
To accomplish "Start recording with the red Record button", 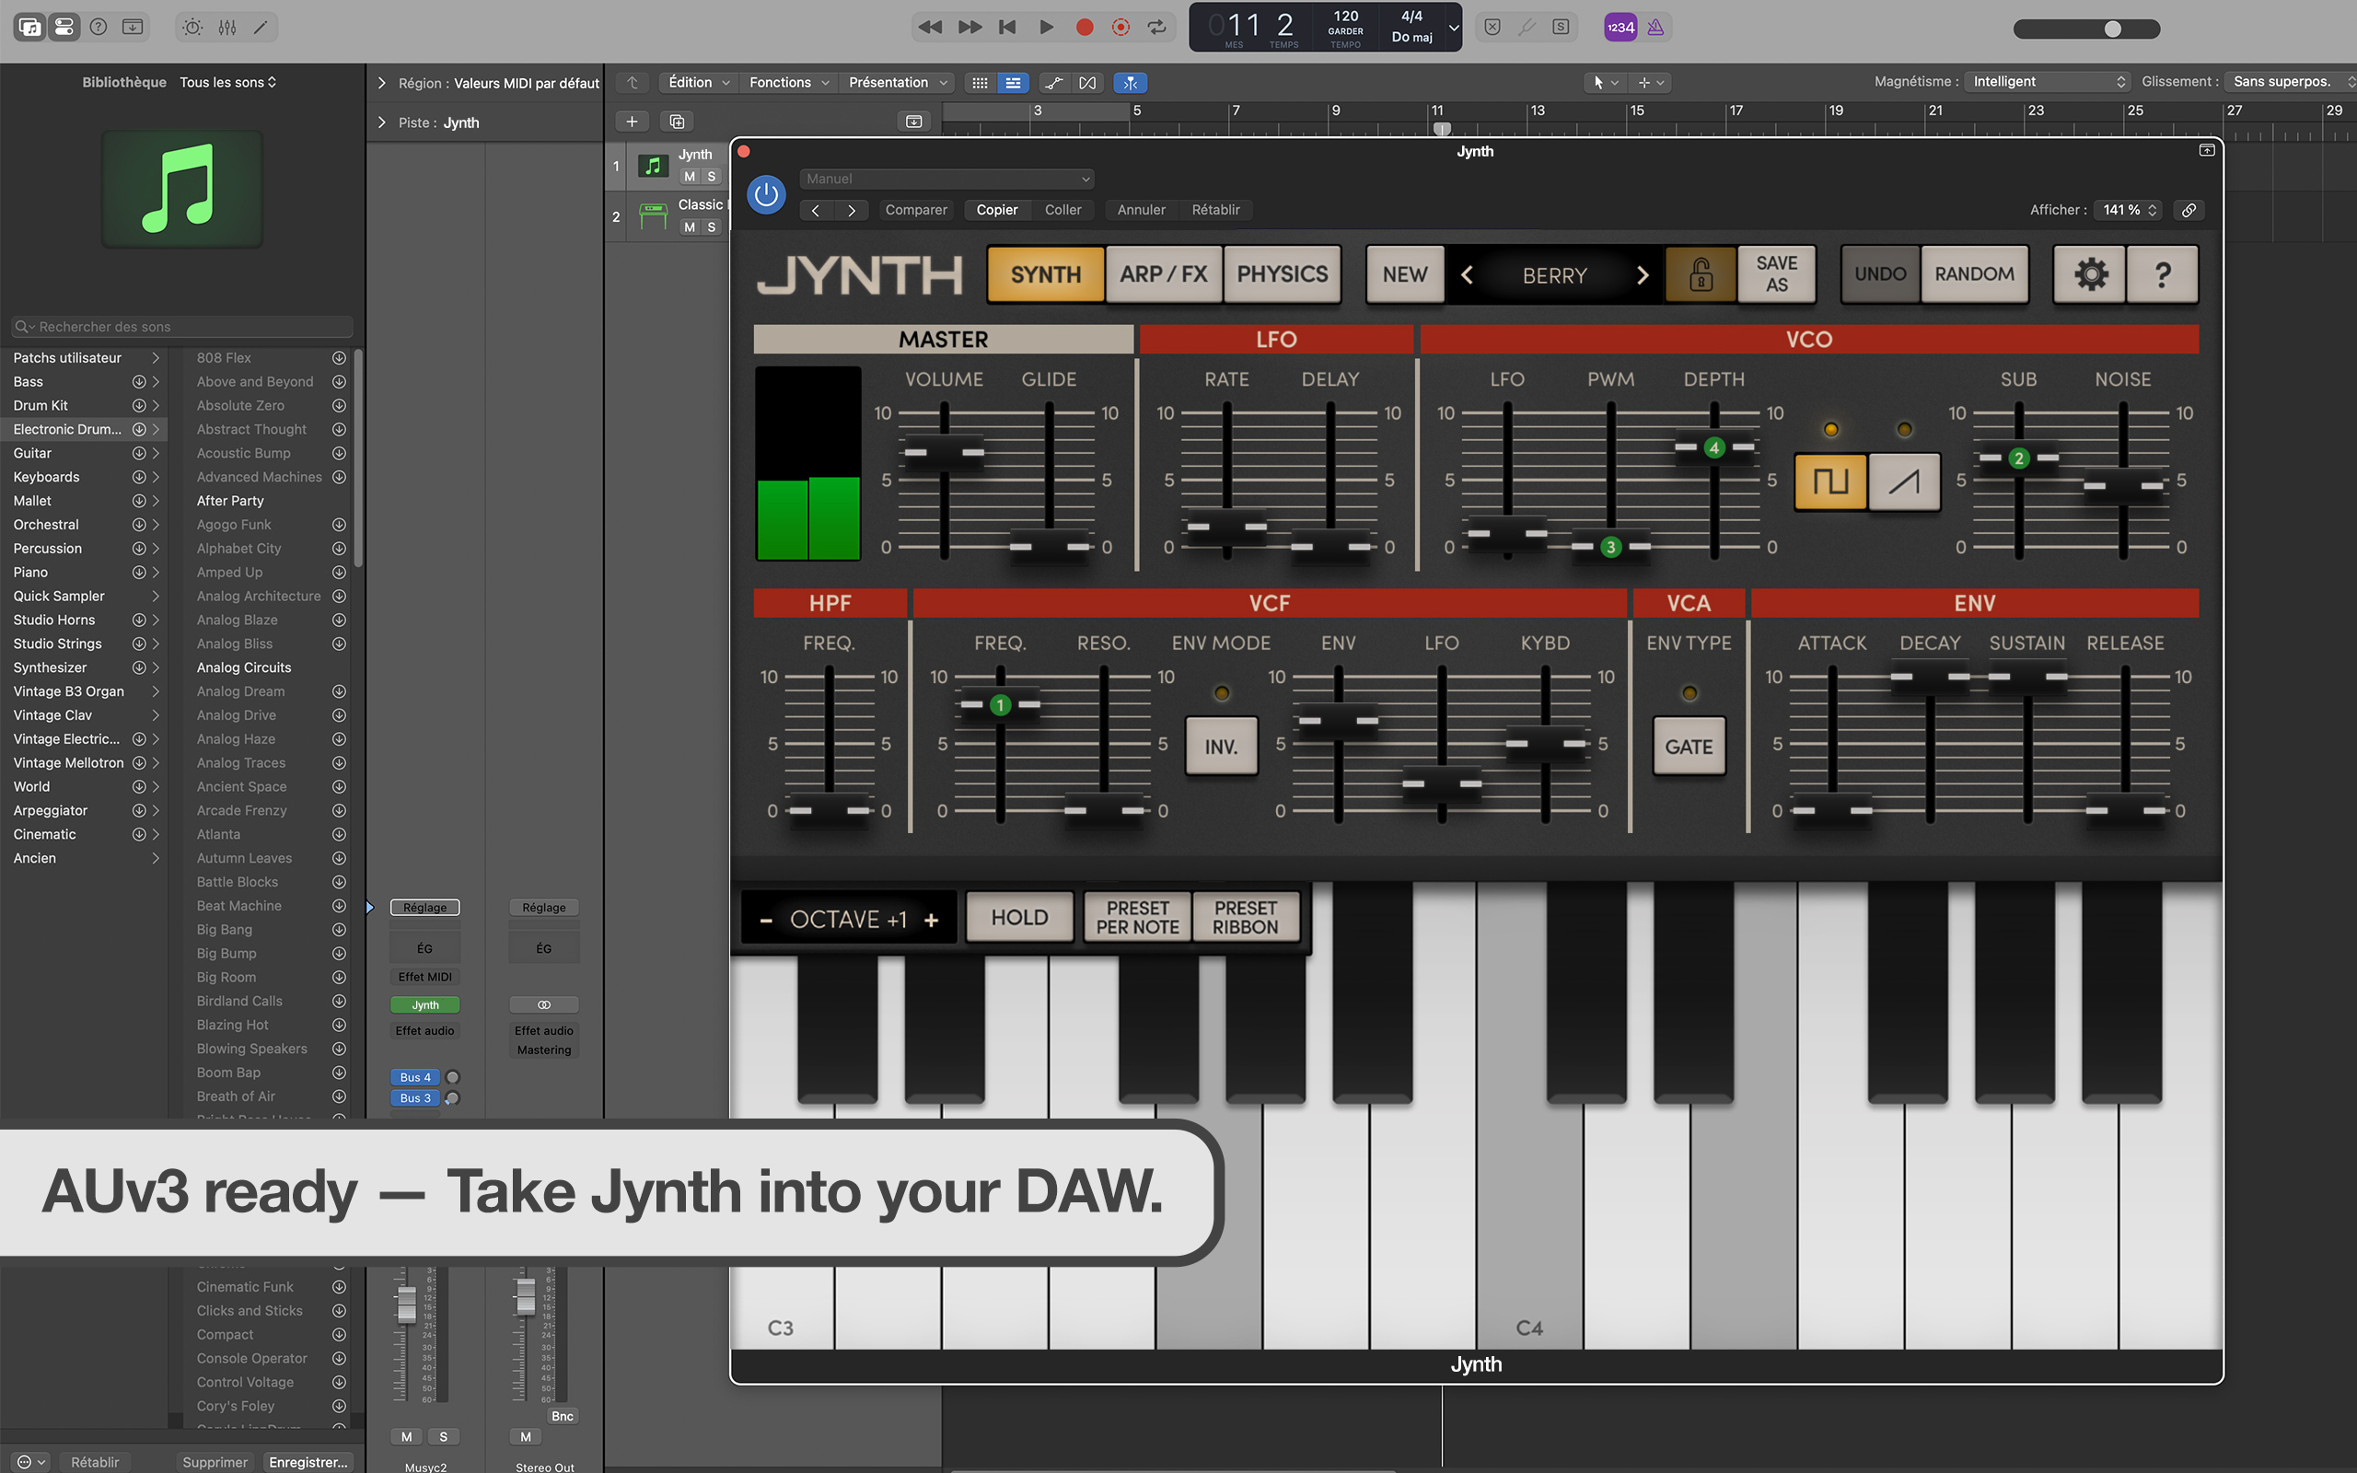I will (1084, 28).
